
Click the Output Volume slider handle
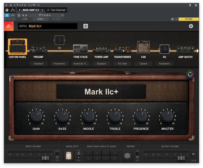click(181, 158)
